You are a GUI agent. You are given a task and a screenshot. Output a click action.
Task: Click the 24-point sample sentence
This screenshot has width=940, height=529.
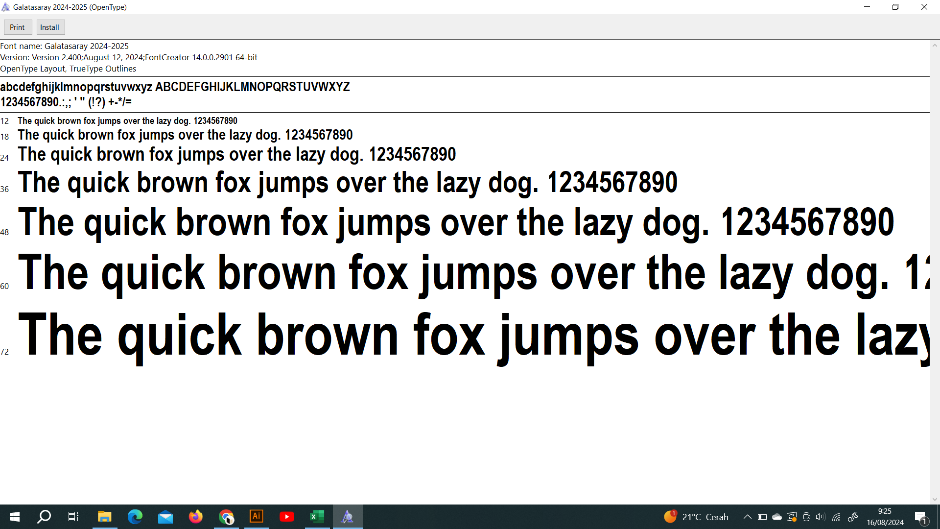[x=237, y=155]
